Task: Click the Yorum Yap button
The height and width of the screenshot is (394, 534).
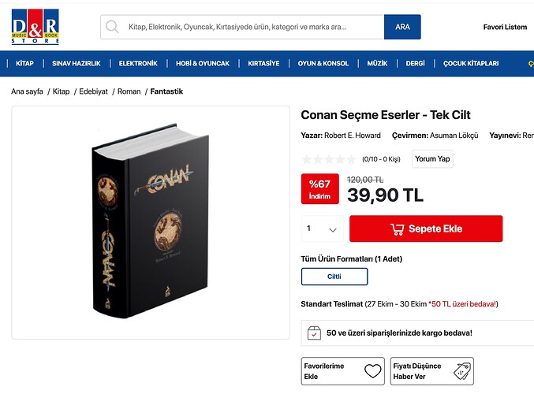Action: pyautogui.click(x=432, y=159)
